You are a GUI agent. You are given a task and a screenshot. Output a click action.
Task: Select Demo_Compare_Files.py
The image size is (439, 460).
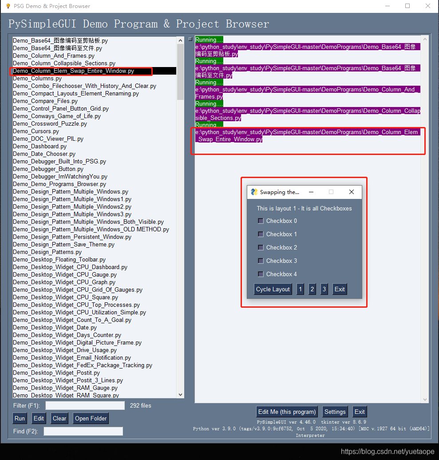pyautogui.click(x=45, y=101)
